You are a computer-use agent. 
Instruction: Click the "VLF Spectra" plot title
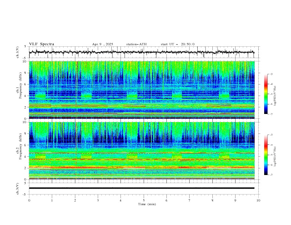click(42, 44)
